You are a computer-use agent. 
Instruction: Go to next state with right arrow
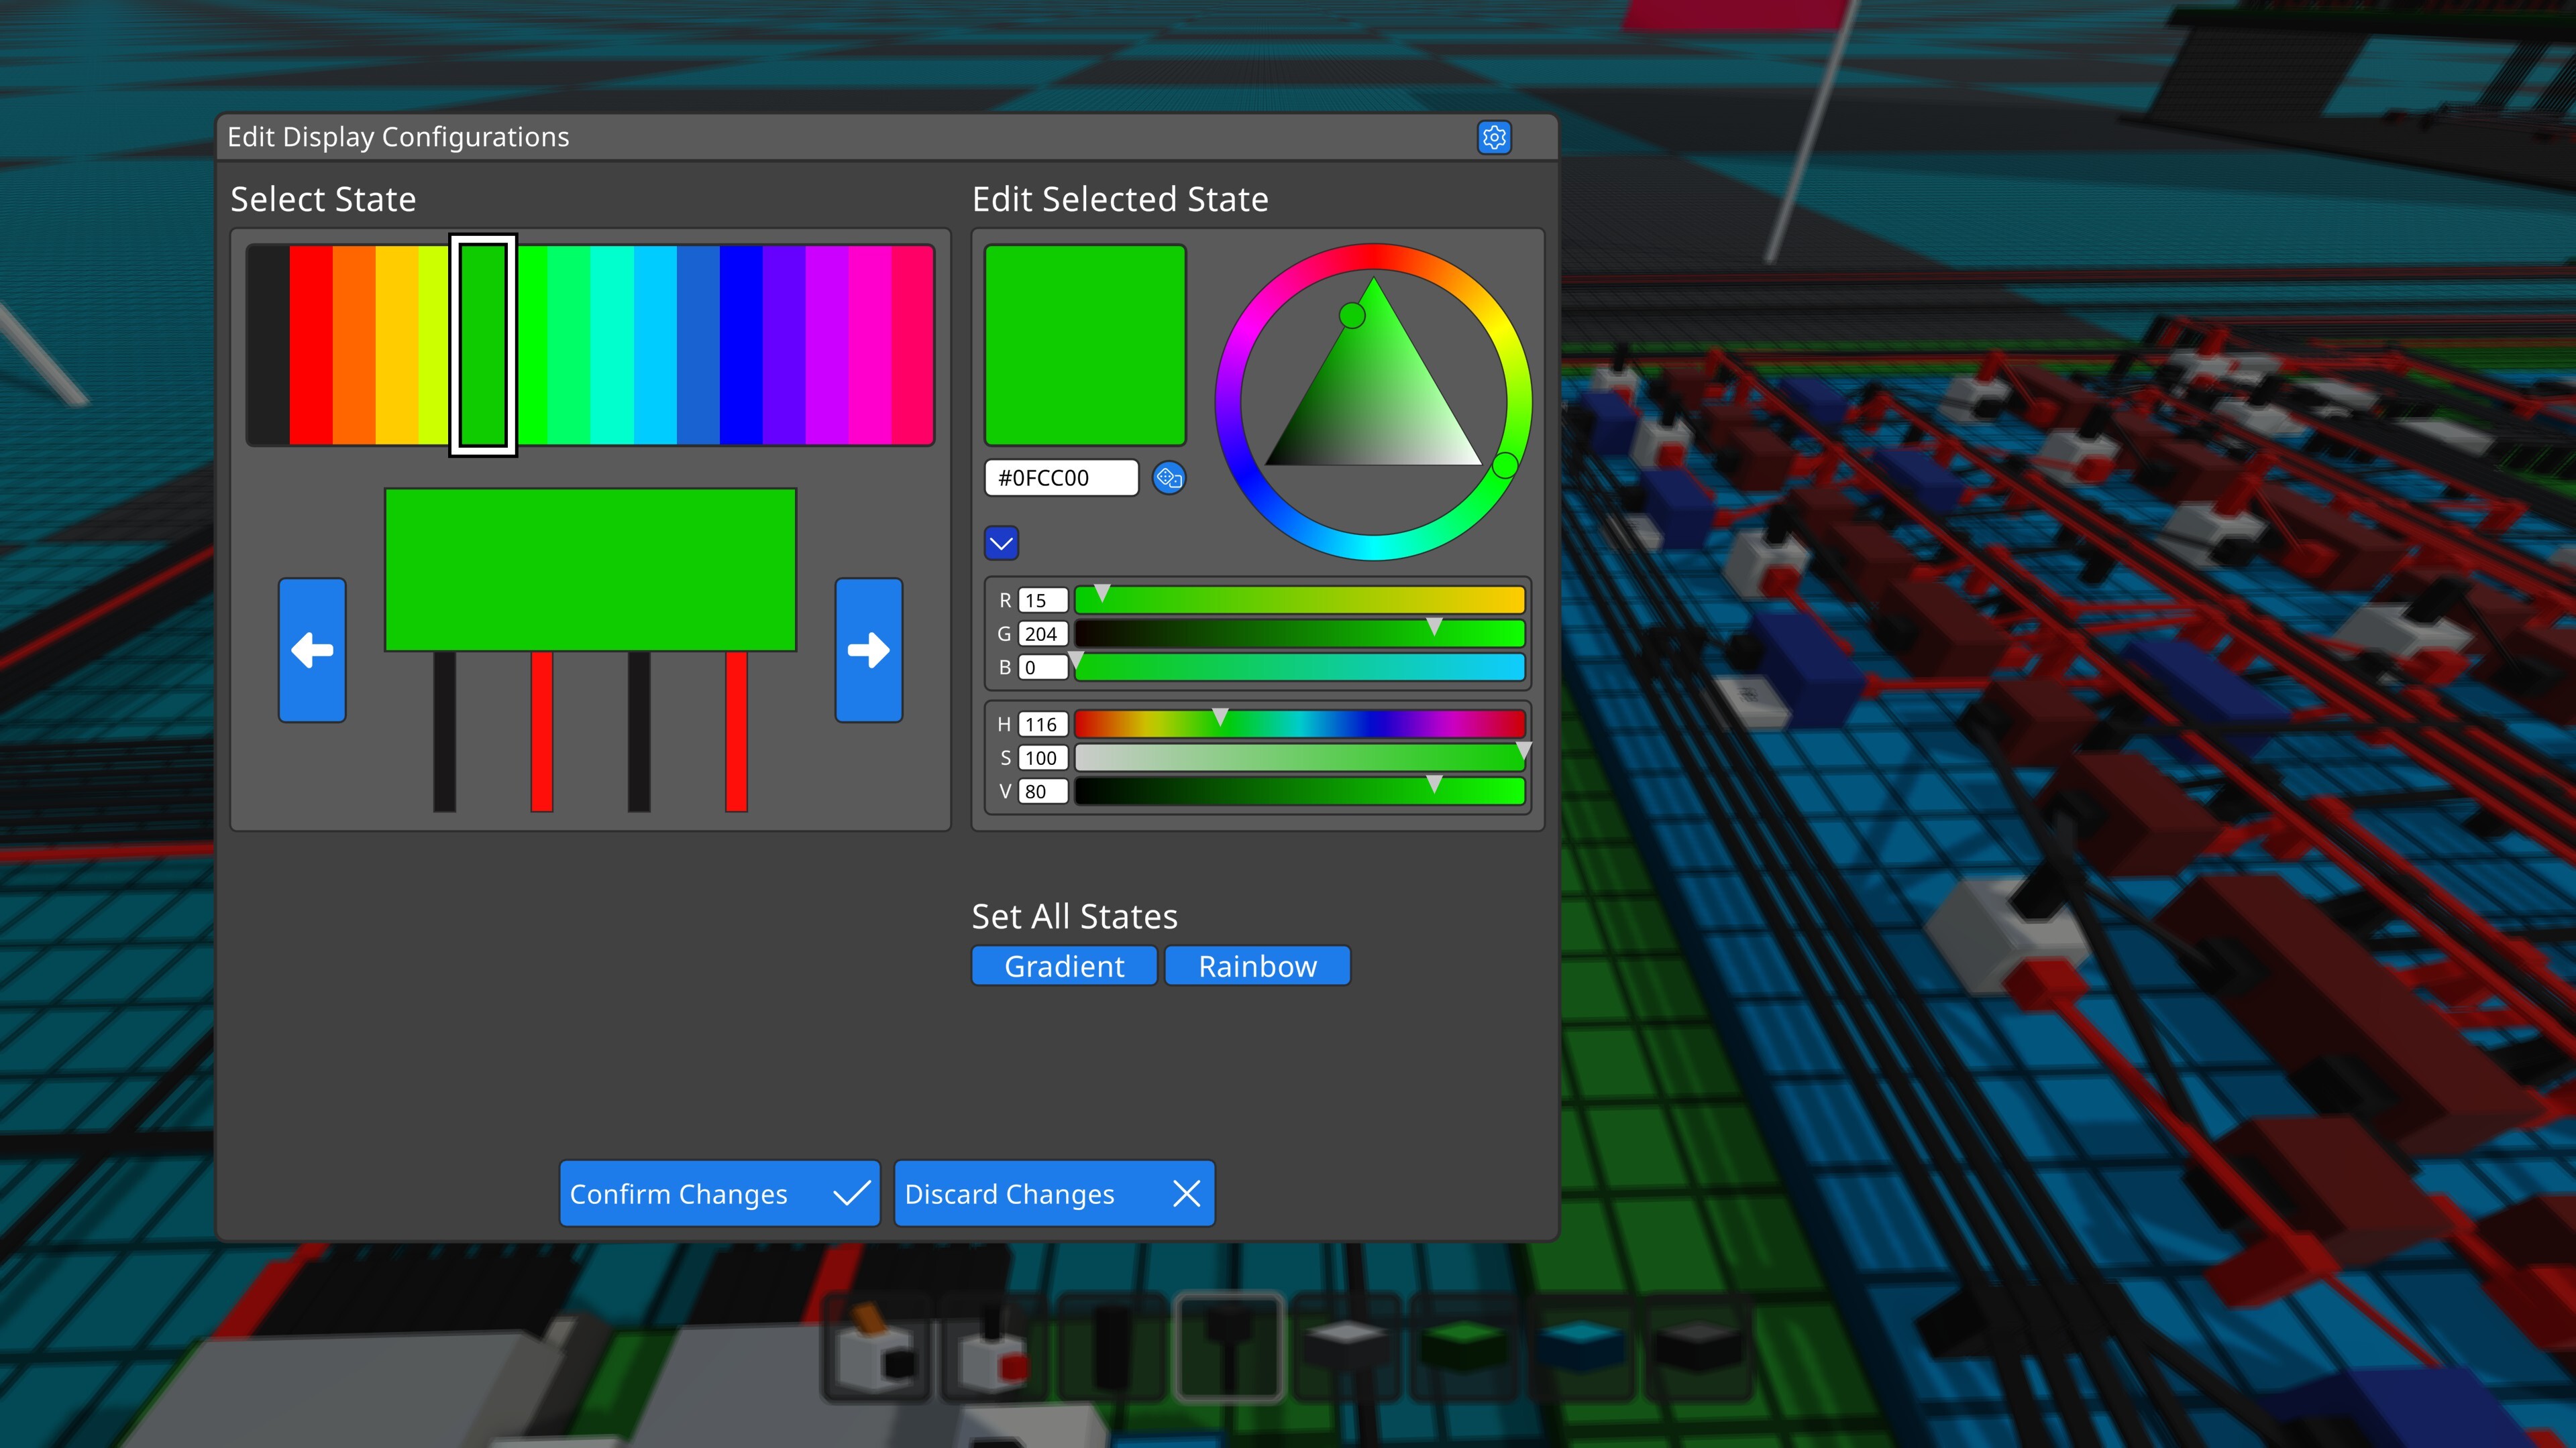pyautogui.click(x=868, y=650)
